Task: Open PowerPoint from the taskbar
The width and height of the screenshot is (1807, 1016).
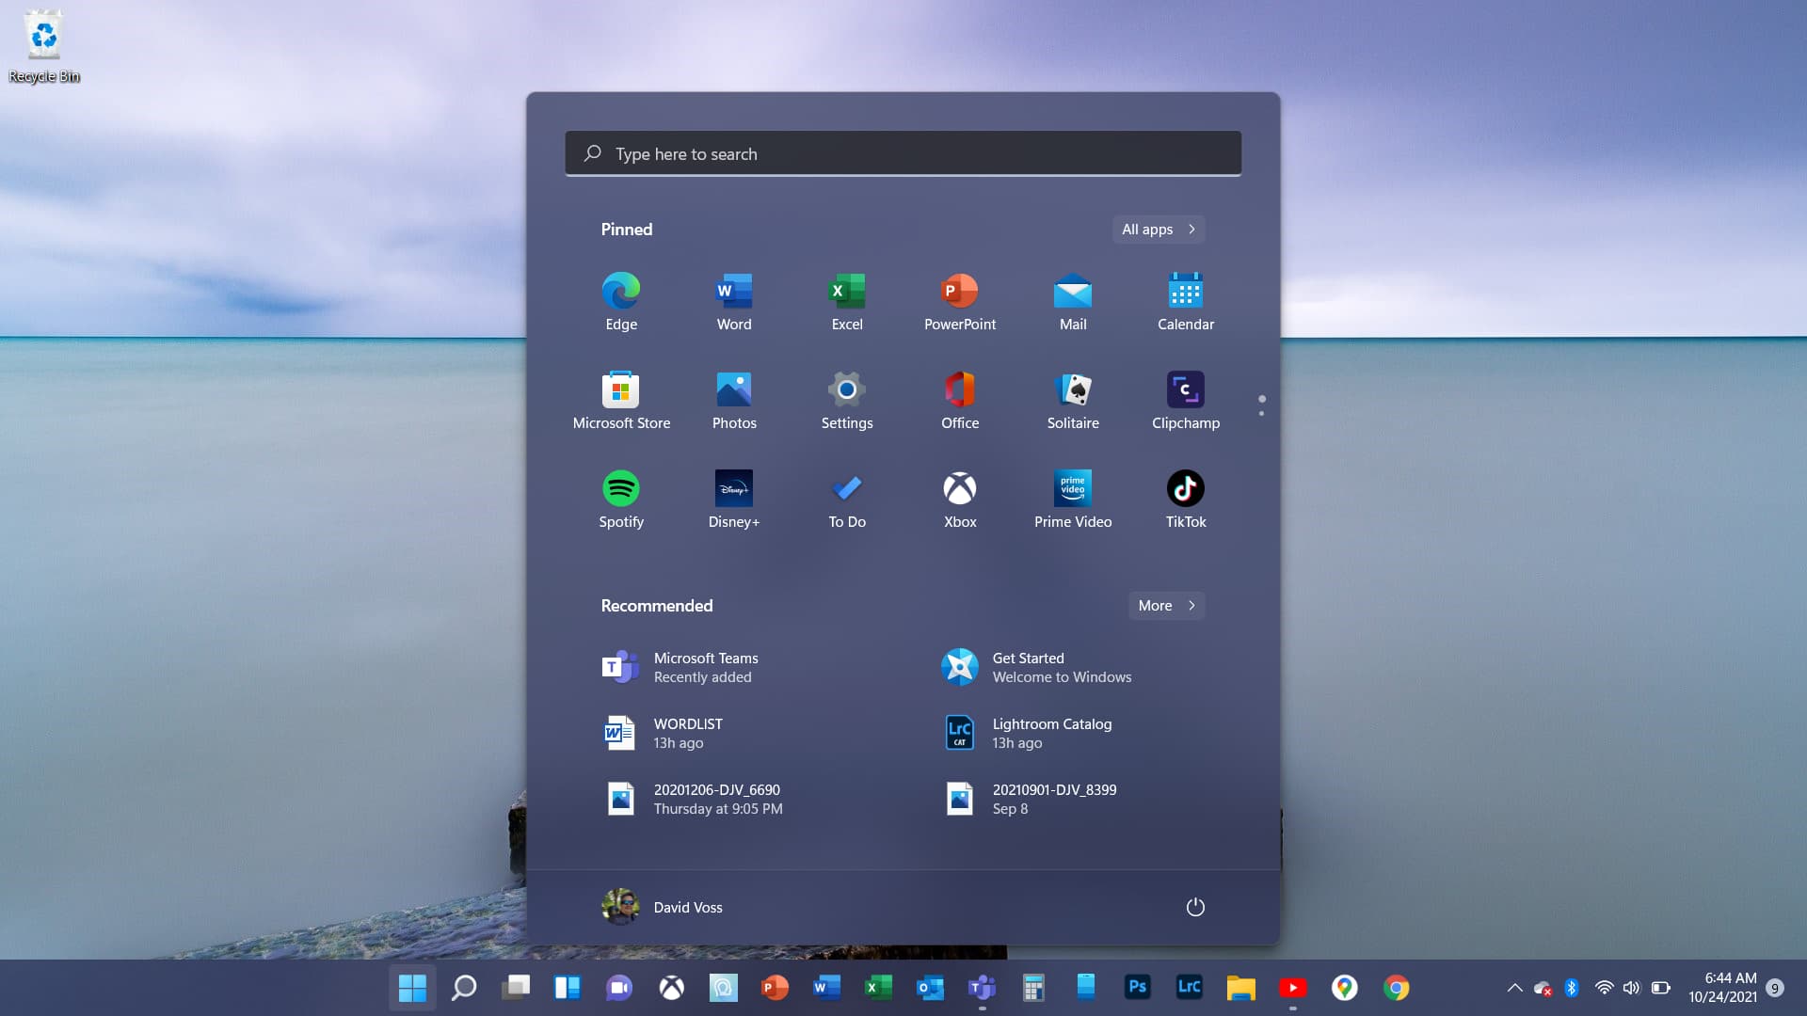Action: pos(775,988)
